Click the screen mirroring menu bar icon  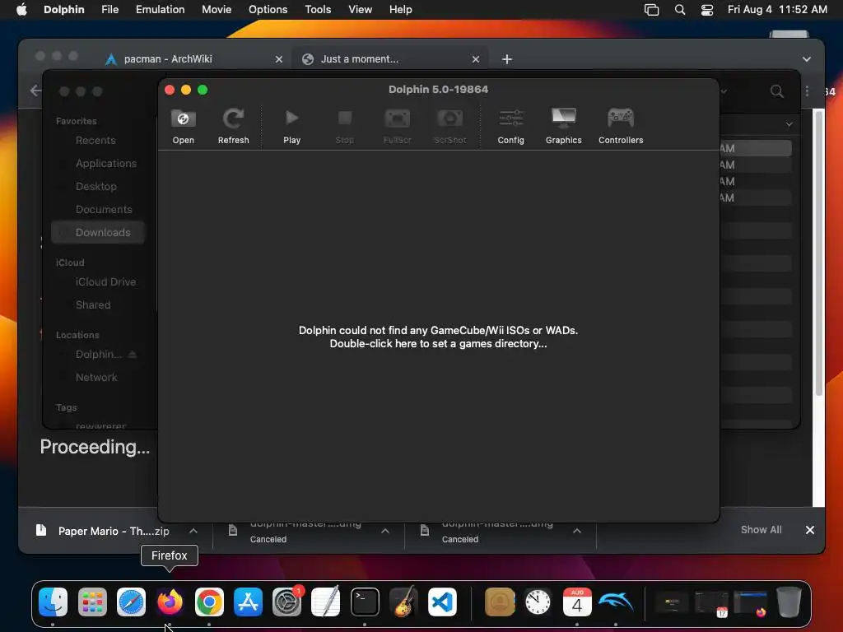[x=652, y=10]
